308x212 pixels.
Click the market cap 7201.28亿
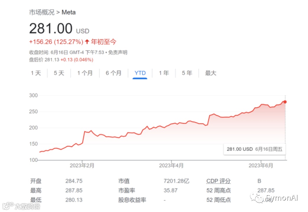click(176, 181)
